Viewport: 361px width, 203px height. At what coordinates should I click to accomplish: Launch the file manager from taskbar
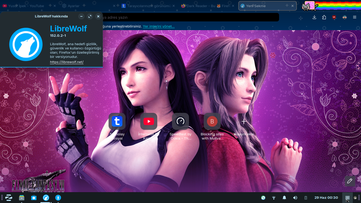[22, 198]
